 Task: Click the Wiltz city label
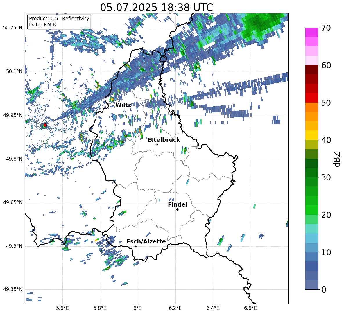pos(123,105)
